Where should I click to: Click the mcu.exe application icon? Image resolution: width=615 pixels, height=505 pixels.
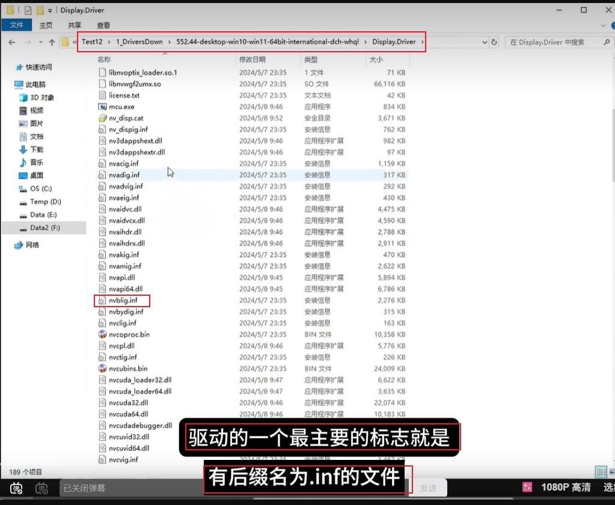click(102, 106)
